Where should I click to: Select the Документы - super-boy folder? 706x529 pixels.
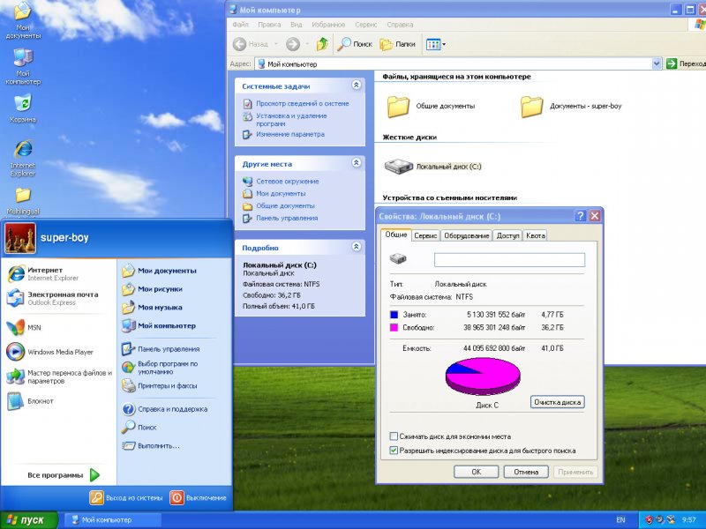(x=571, y=107)
